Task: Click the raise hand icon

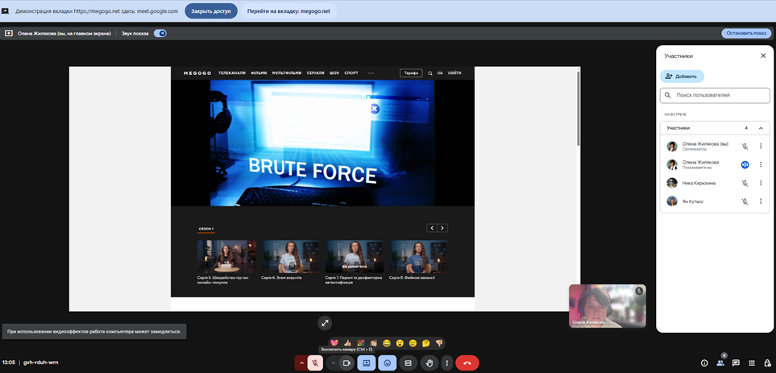Action: [429, 363]
